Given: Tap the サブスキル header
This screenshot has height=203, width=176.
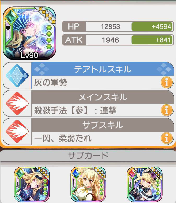Looking at the screenshot, I should [x=103, y=125].
